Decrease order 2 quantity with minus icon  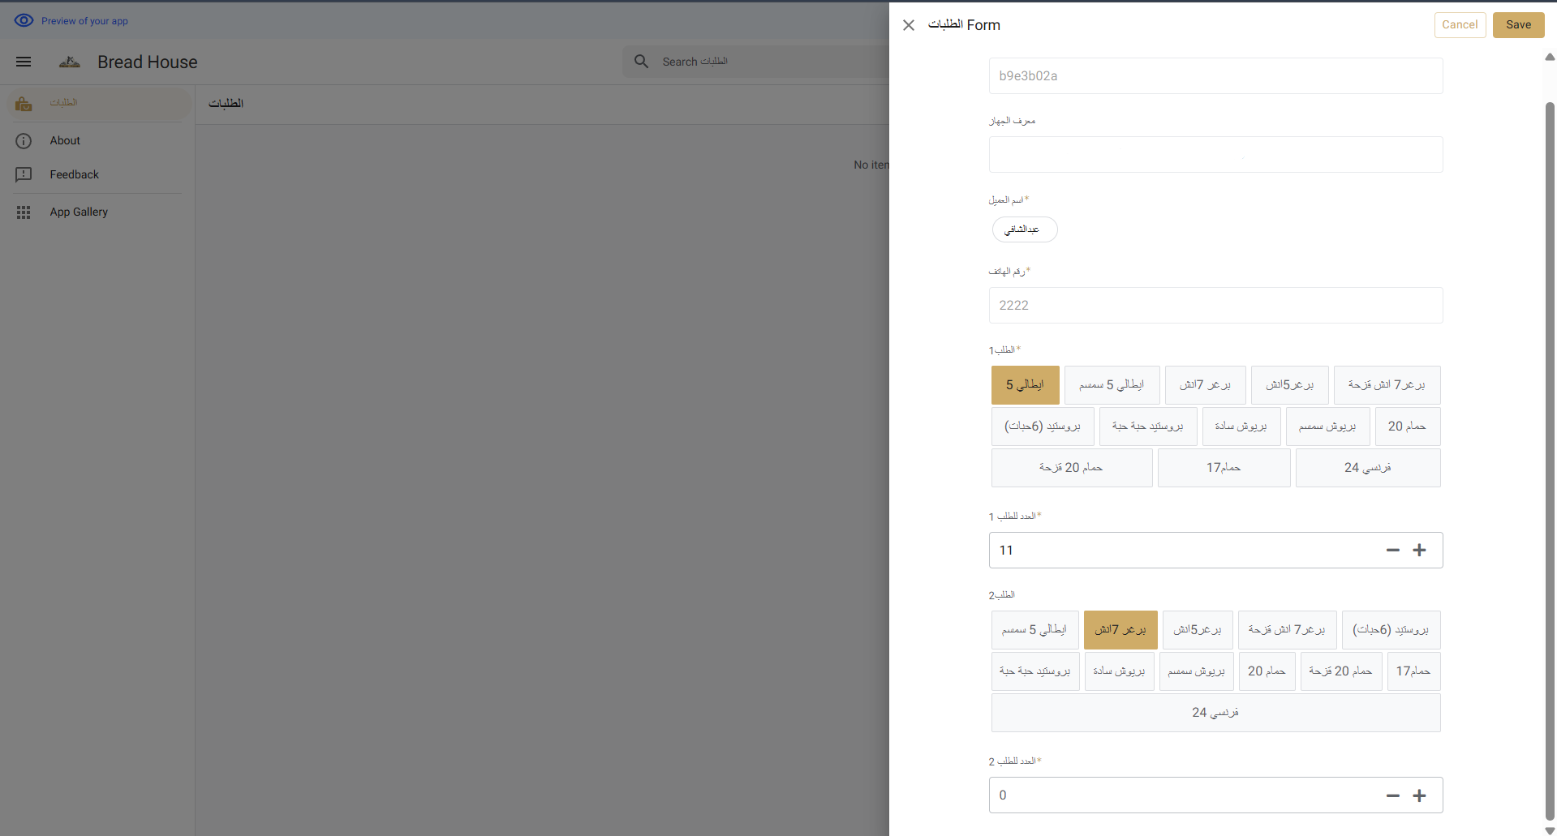click(1393, 795)
